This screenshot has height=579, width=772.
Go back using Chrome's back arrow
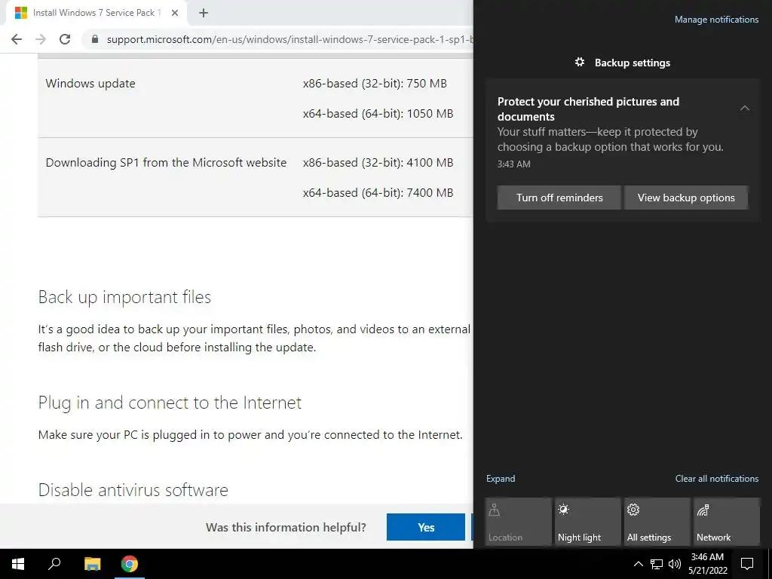tap(17, 39)
